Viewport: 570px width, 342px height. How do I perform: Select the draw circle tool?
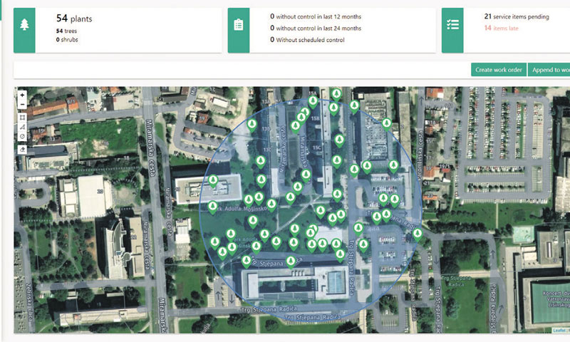pyautogui.click(x=23, y=135)
